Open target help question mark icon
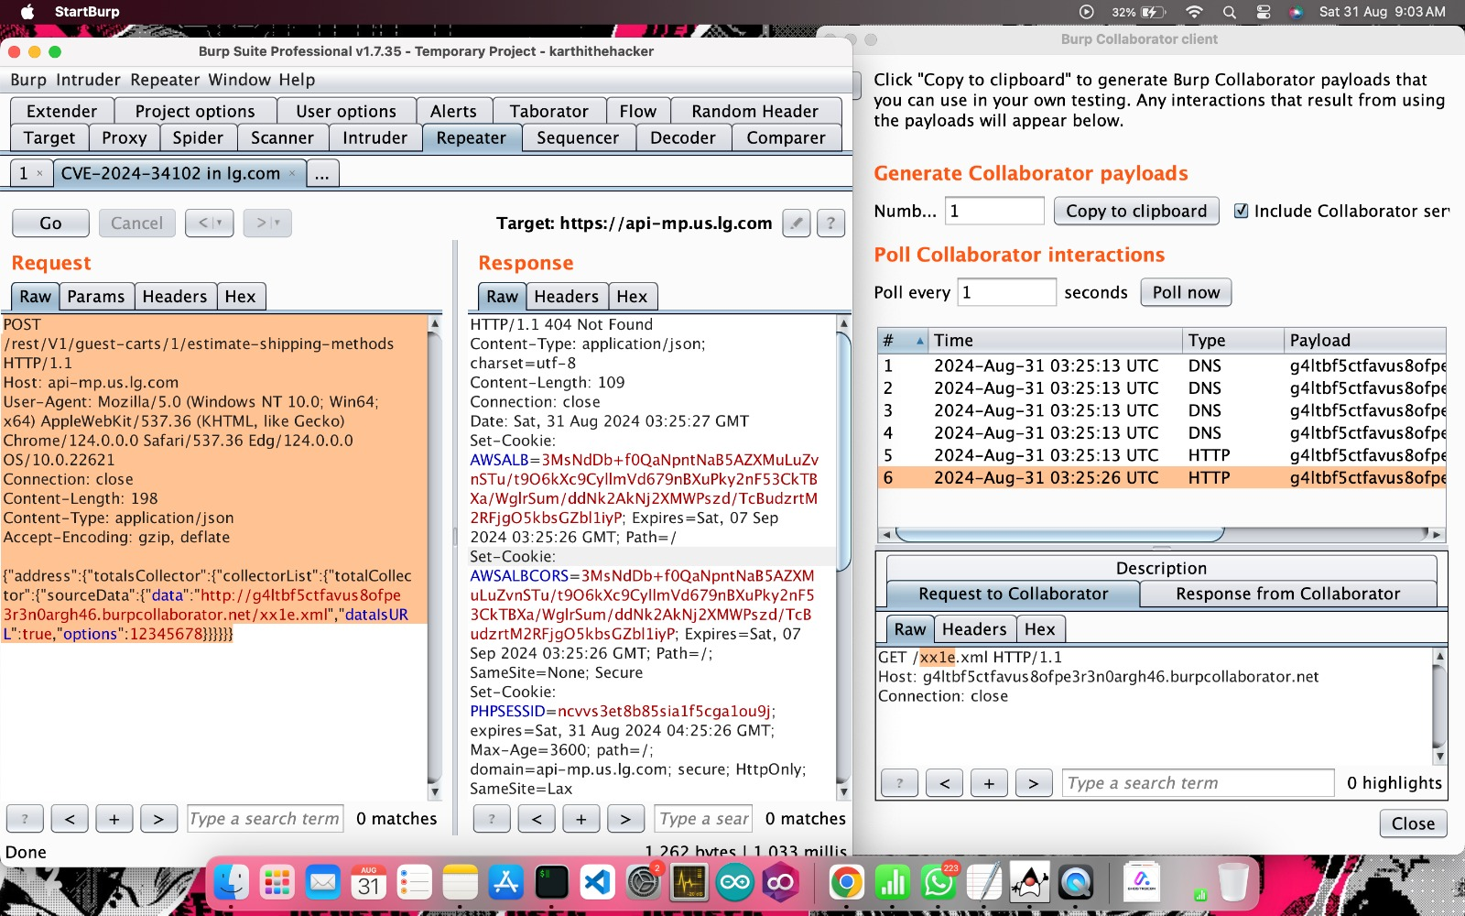 830,223
